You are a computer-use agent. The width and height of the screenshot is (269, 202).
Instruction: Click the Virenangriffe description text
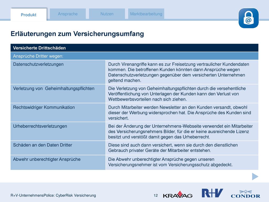tap(179, 72)
